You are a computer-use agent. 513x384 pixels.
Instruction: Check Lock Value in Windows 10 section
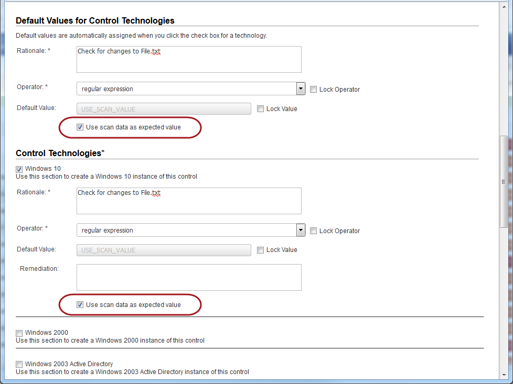pos(260,250)
